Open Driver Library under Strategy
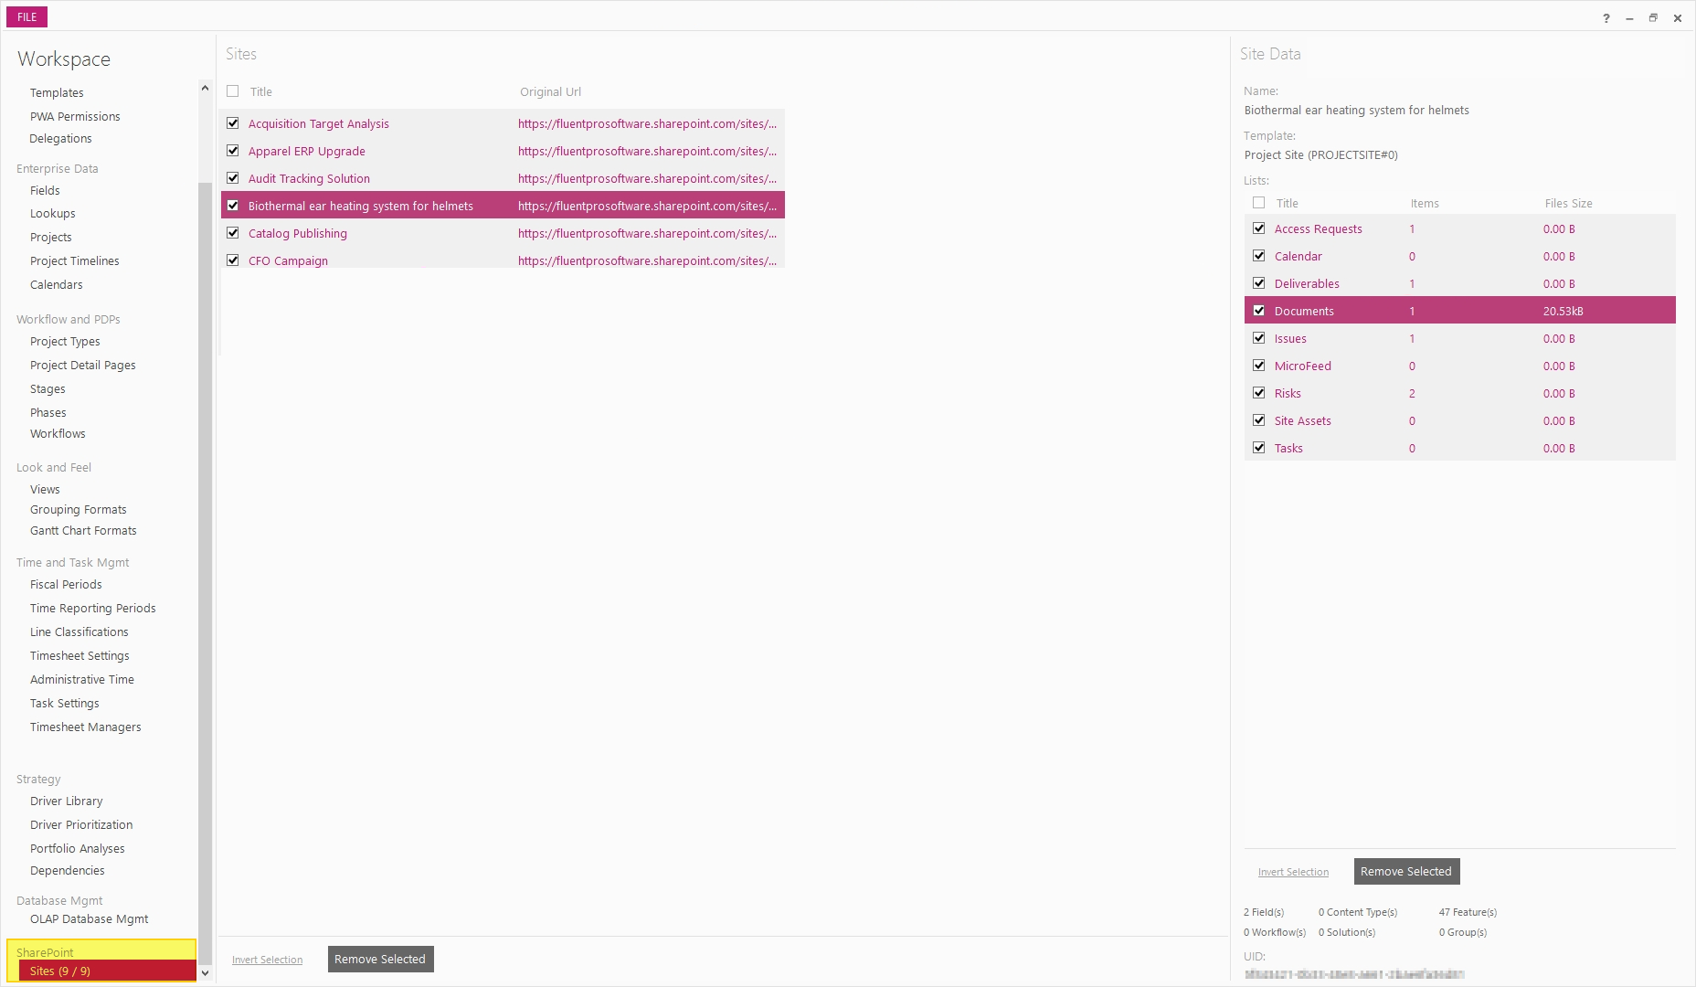Screen dimensions: 1696x987 (67, 801)
